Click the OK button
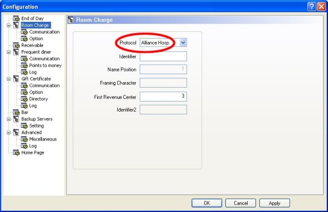The width and height of the screenshot is (328, 212). (206, 203)
